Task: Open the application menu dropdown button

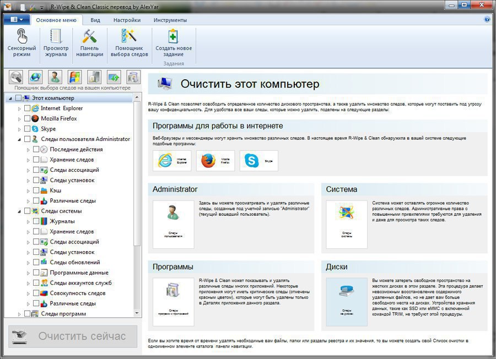Action: coord(17,20)
